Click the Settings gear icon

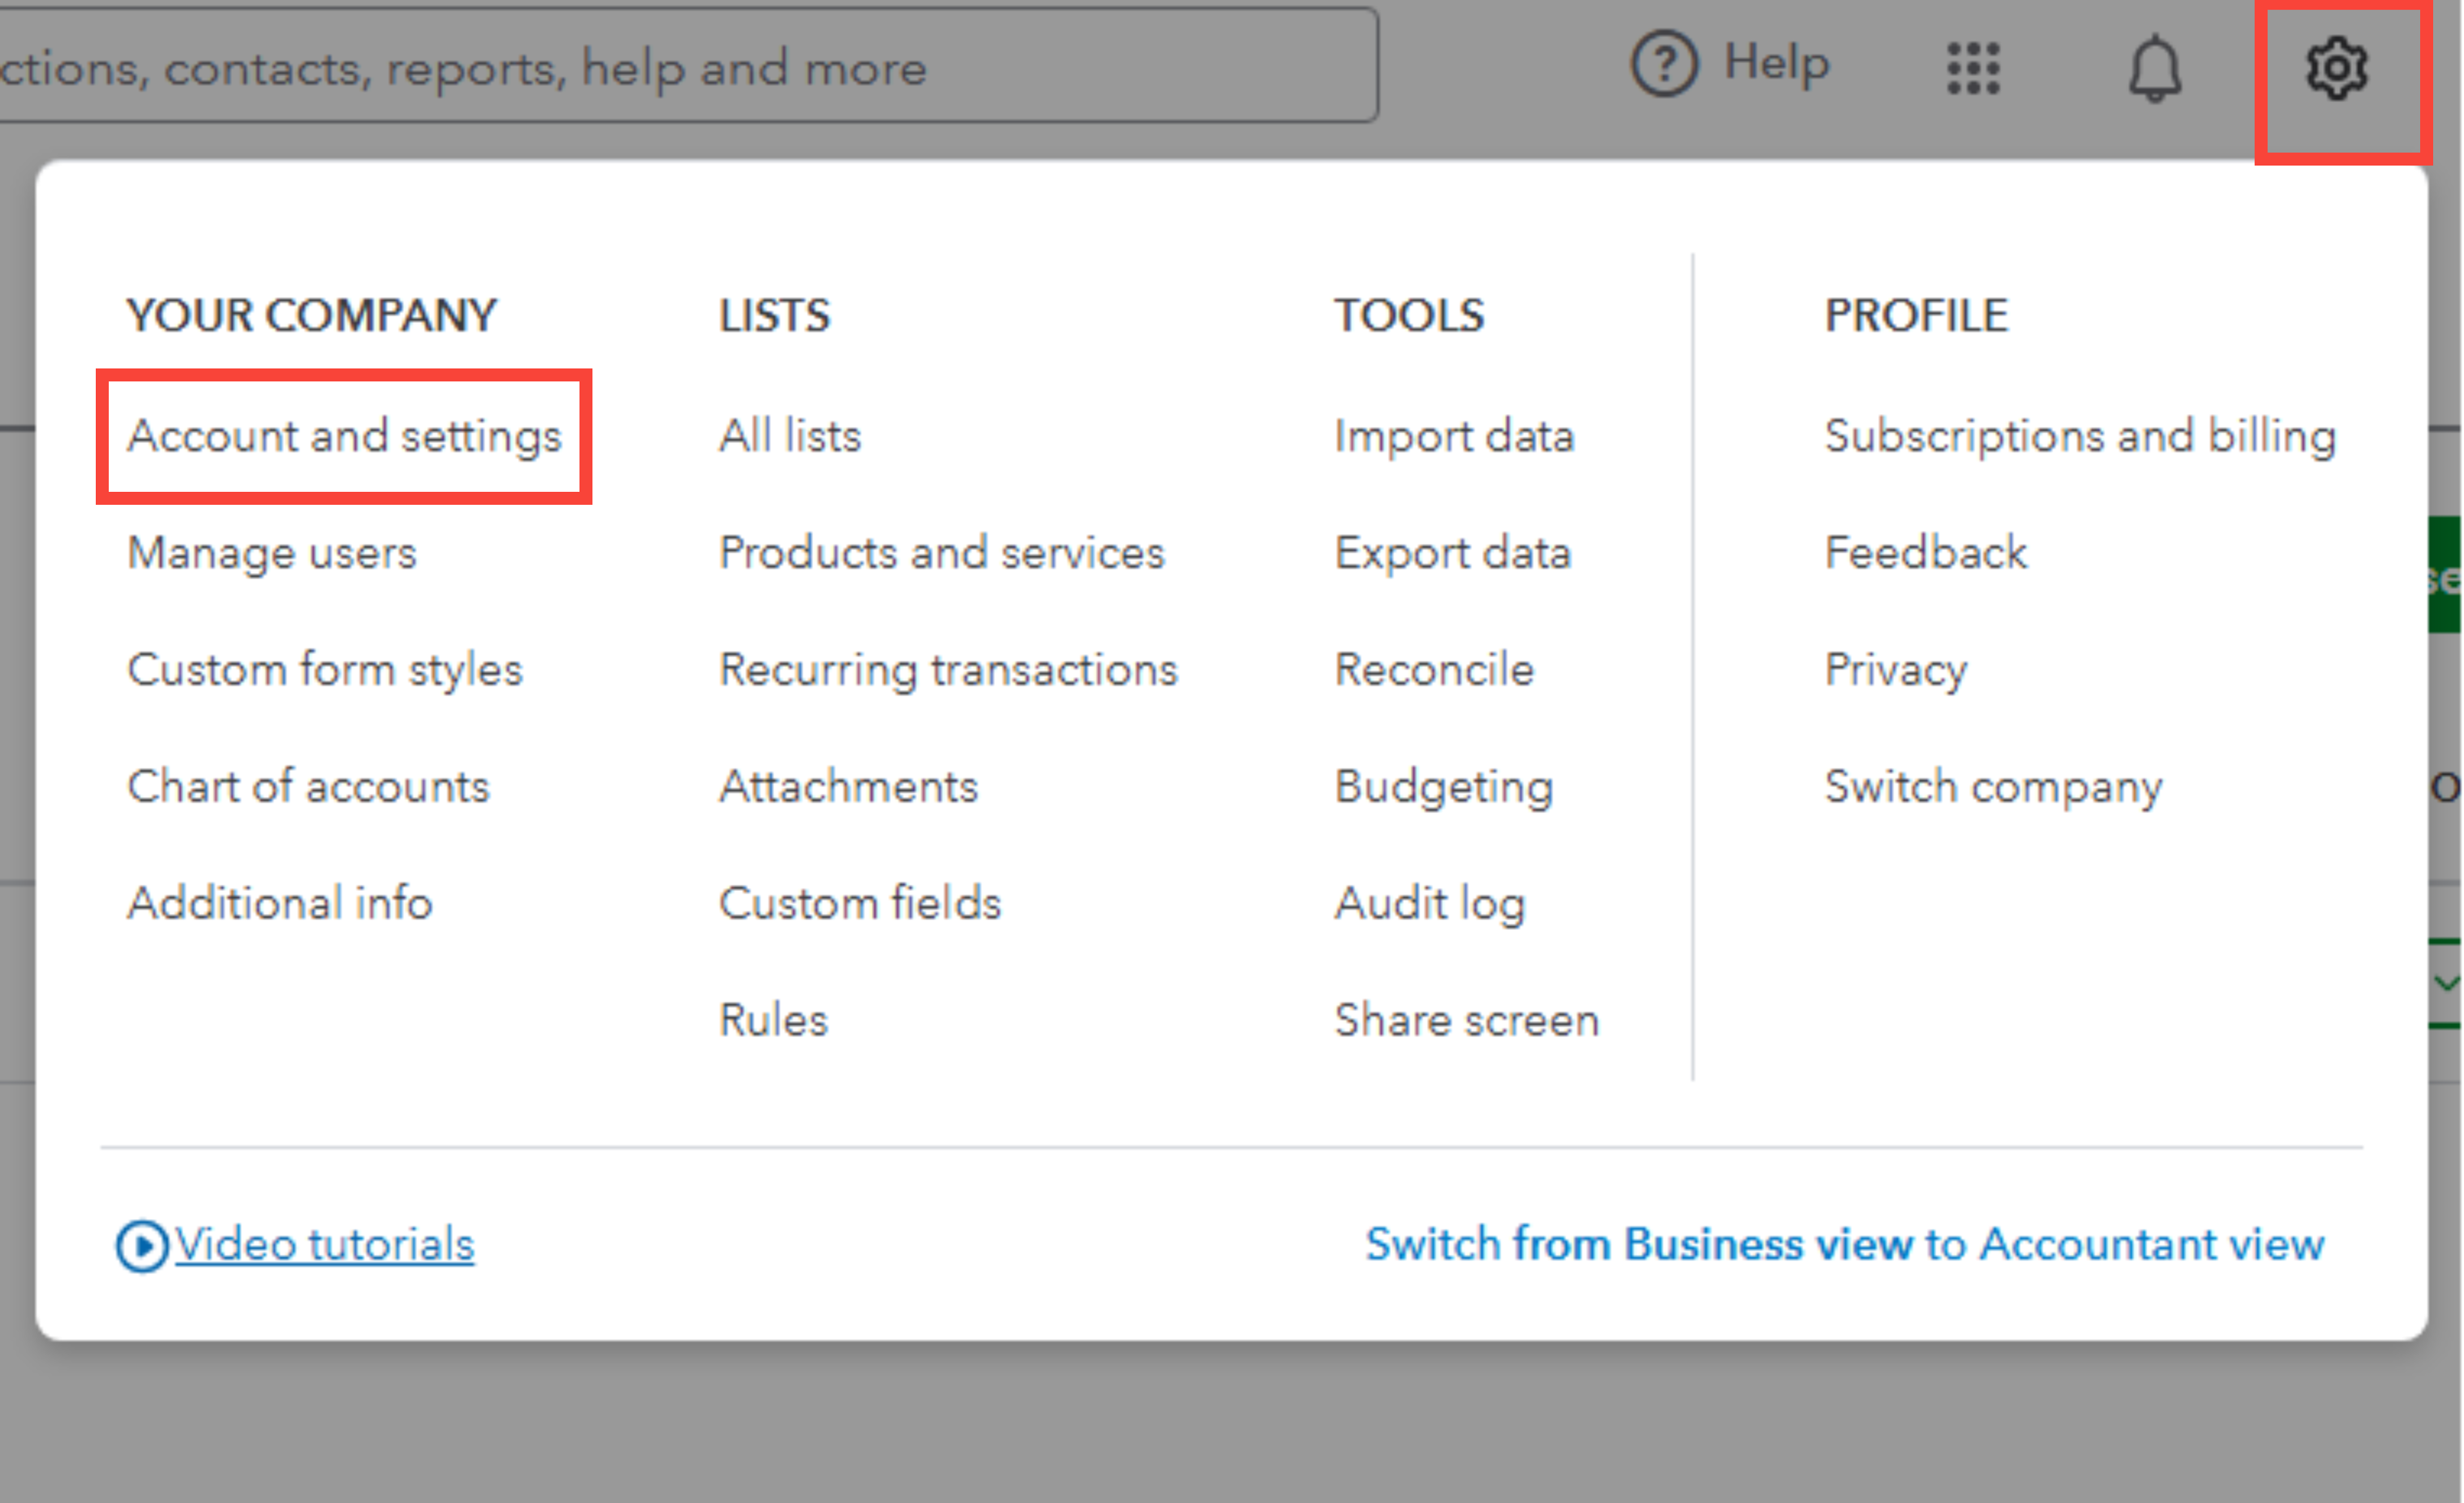[x=2336, y=68]
